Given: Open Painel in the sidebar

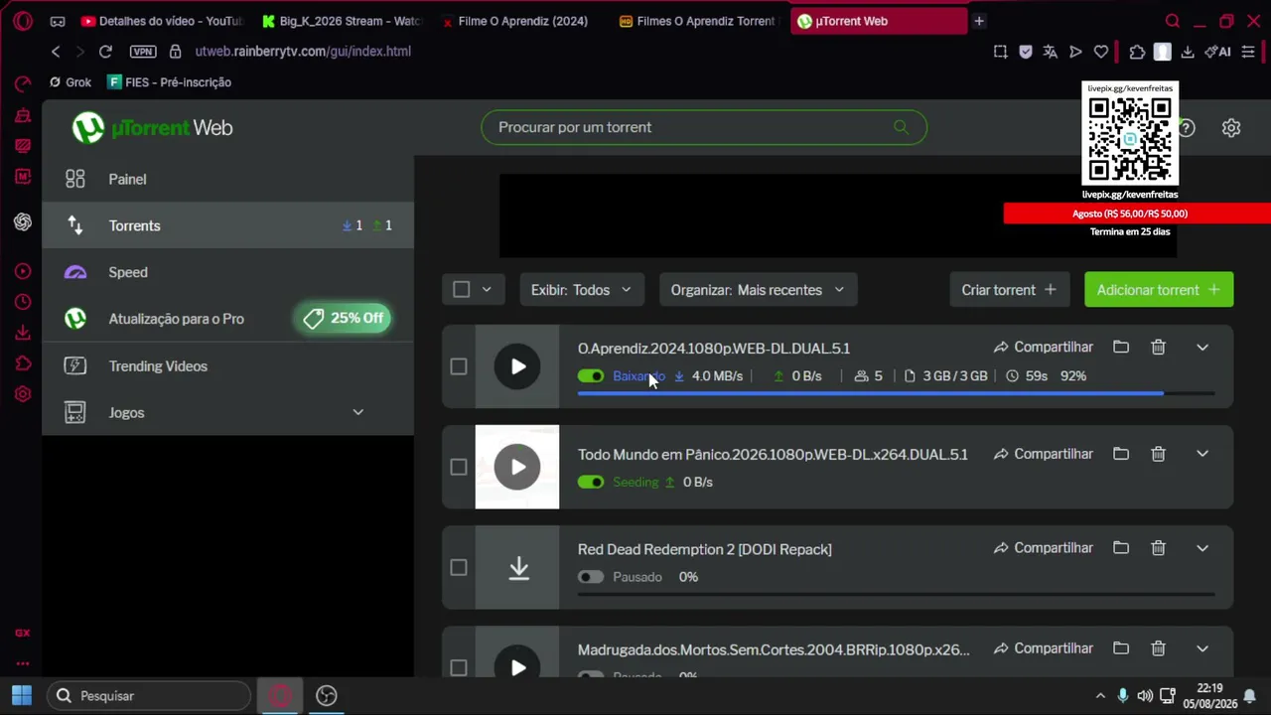Looking at the screenshot, I should 228,179.
